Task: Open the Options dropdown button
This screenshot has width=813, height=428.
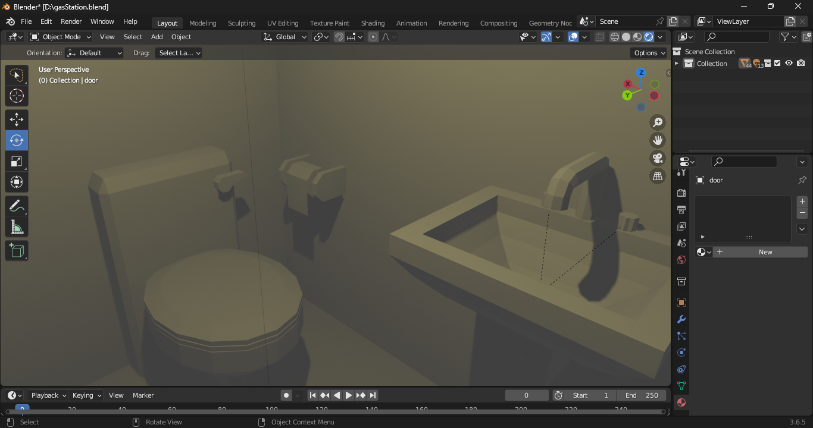Action: (x=649, y=53)
